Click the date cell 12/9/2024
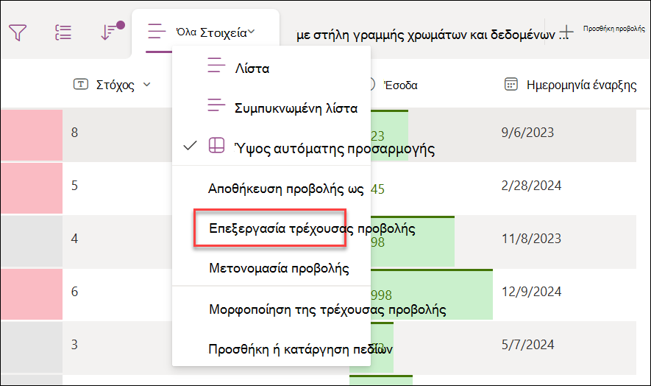Viewport: 651px width, 386px height. coord(531,292)
